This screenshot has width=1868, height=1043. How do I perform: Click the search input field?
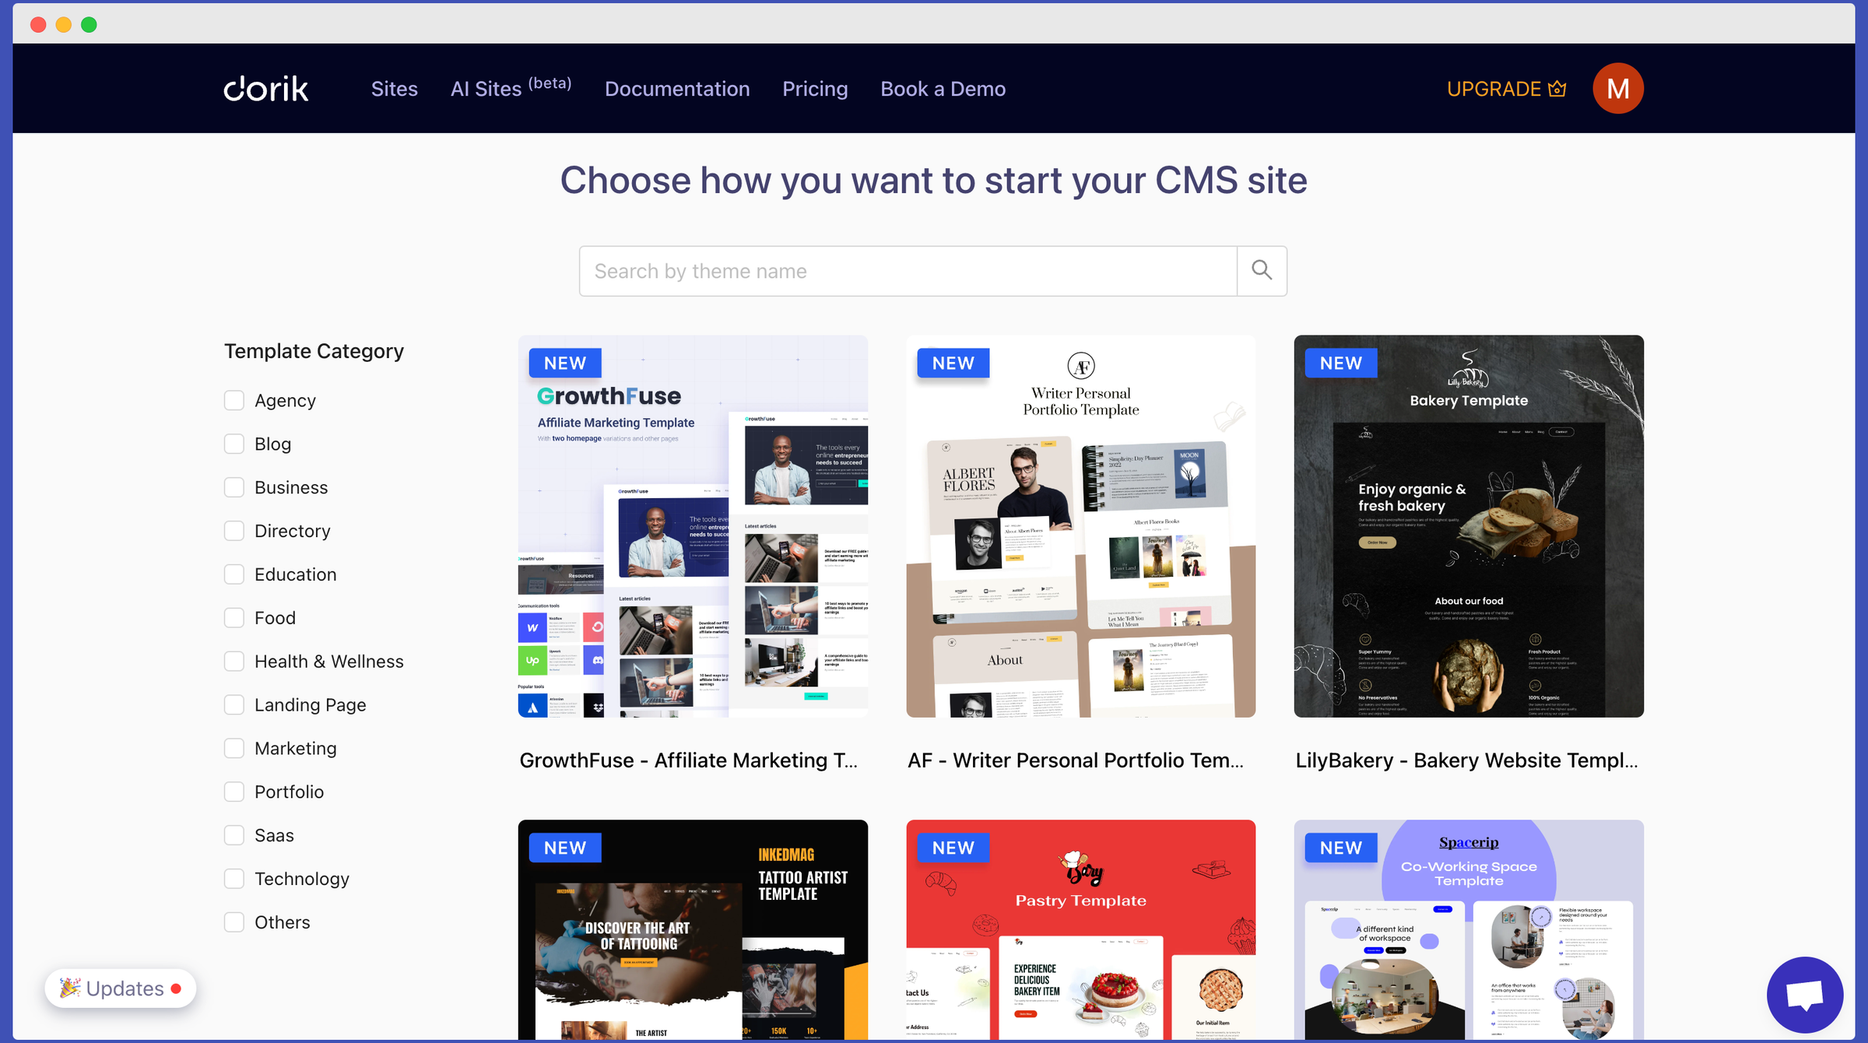910,271
